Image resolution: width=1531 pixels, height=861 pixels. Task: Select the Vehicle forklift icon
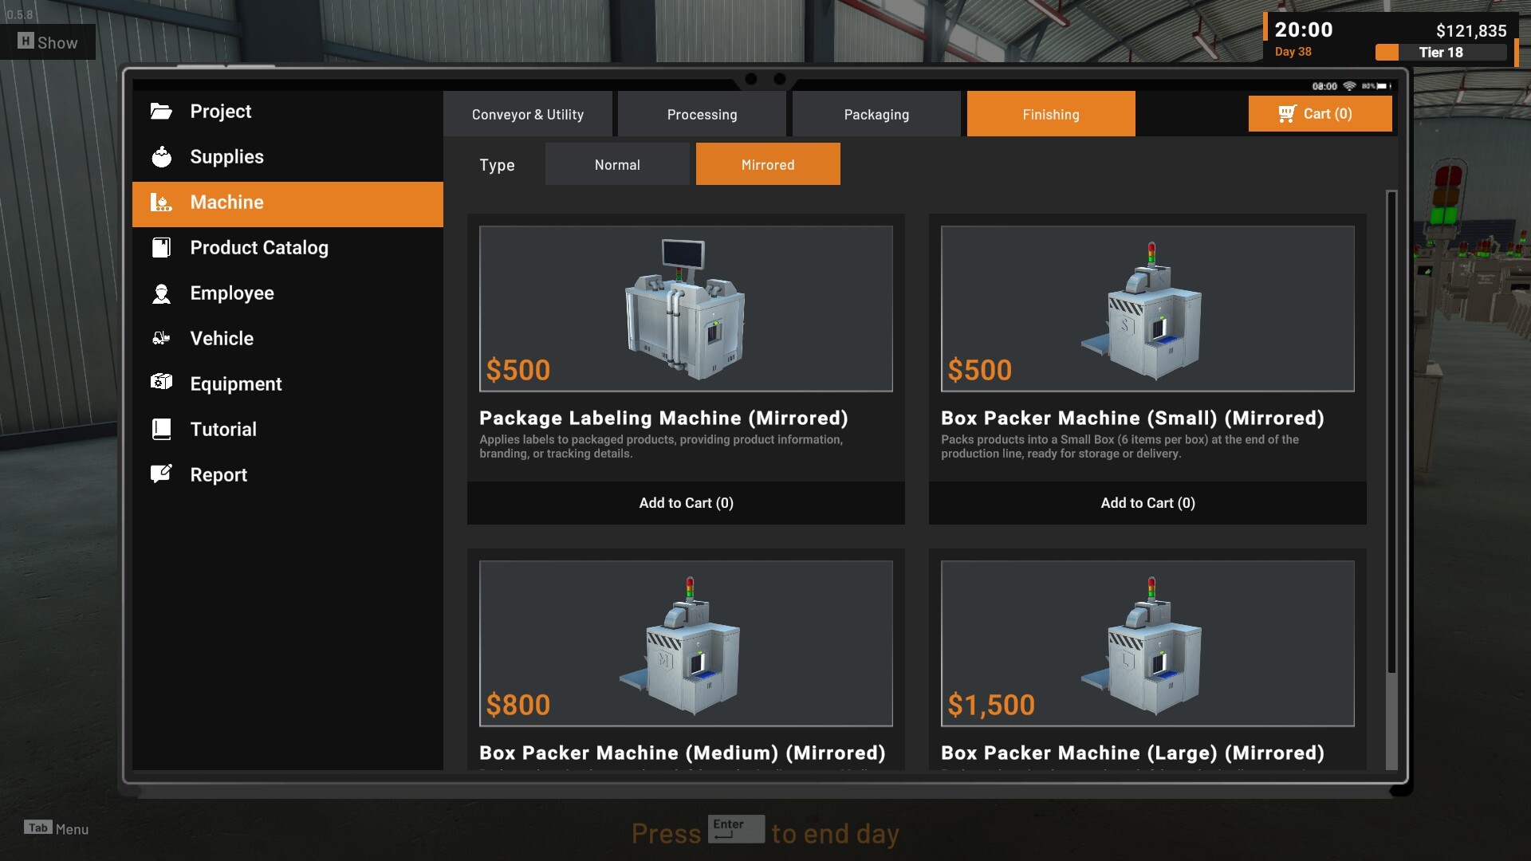tap(161, 339)
